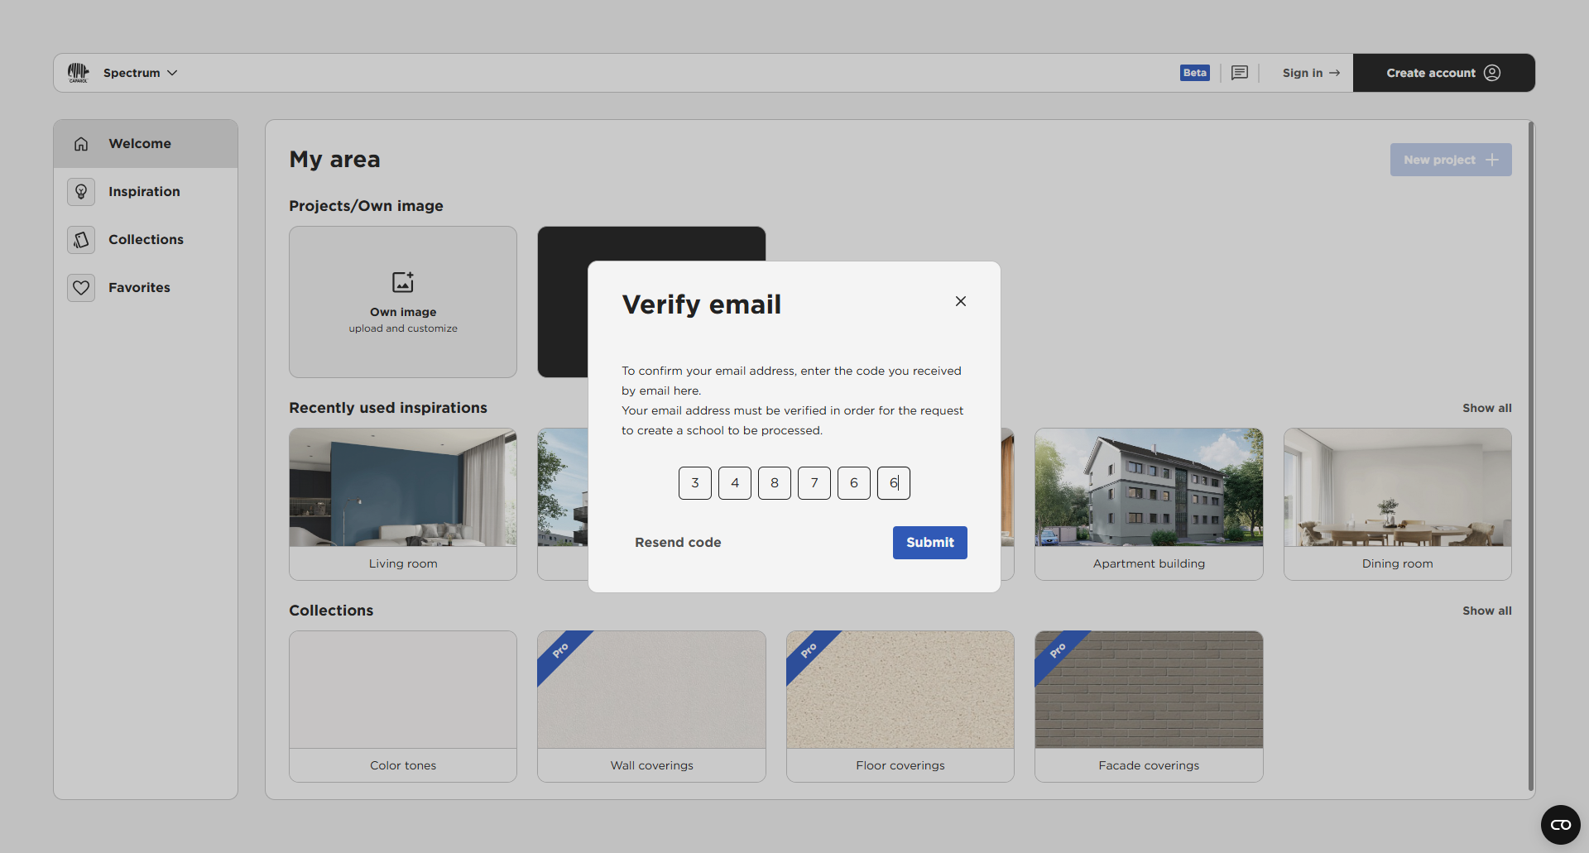Image resolution: width=1589 pixels, height=853 pixels.
Task: Click the Color tones collection thumbnail
Action: pos(402,688)
